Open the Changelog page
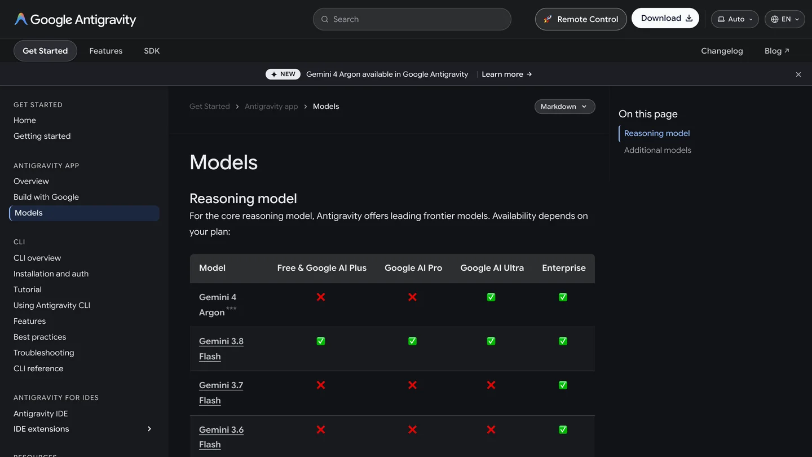This screenshot has height=457, width=812. [x=722, y=51]
